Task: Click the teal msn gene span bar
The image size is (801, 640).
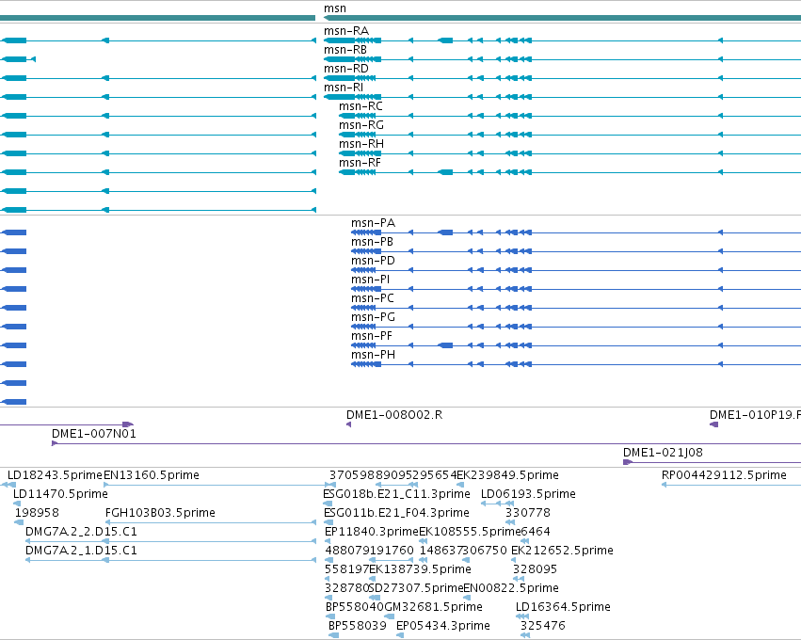Action: coord(563,19)
